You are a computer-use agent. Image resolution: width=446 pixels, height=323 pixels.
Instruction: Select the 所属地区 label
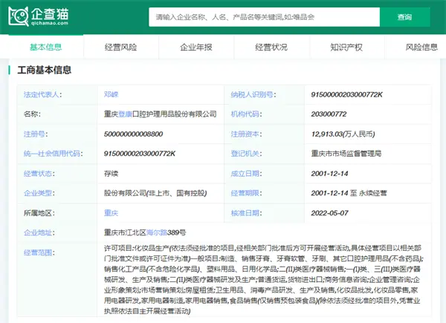click(39, 213)
